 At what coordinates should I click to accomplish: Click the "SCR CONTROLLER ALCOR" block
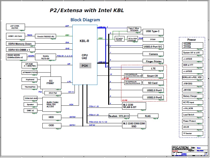tap(133, 75)
